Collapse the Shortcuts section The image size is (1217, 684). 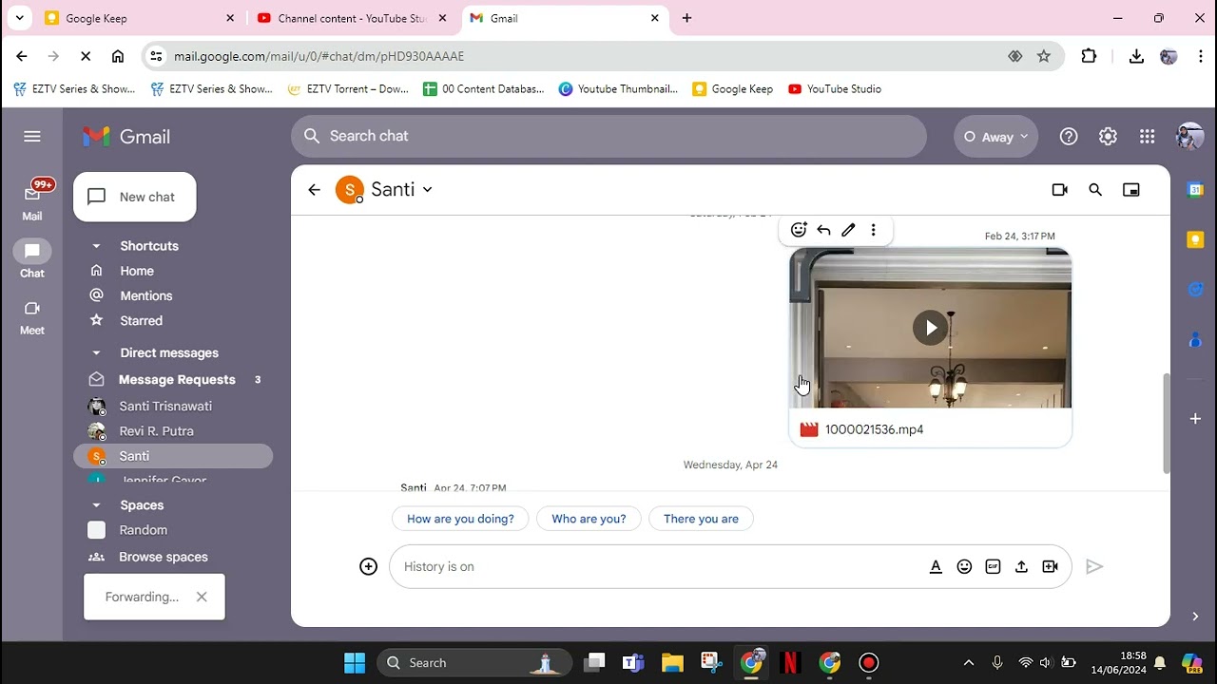[96, 246]
